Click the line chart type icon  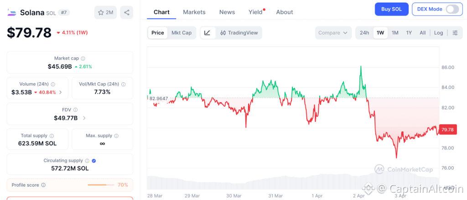pos(208,33)
